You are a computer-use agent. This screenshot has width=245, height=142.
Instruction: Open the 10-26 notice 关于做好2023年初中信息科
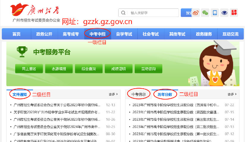57,119
